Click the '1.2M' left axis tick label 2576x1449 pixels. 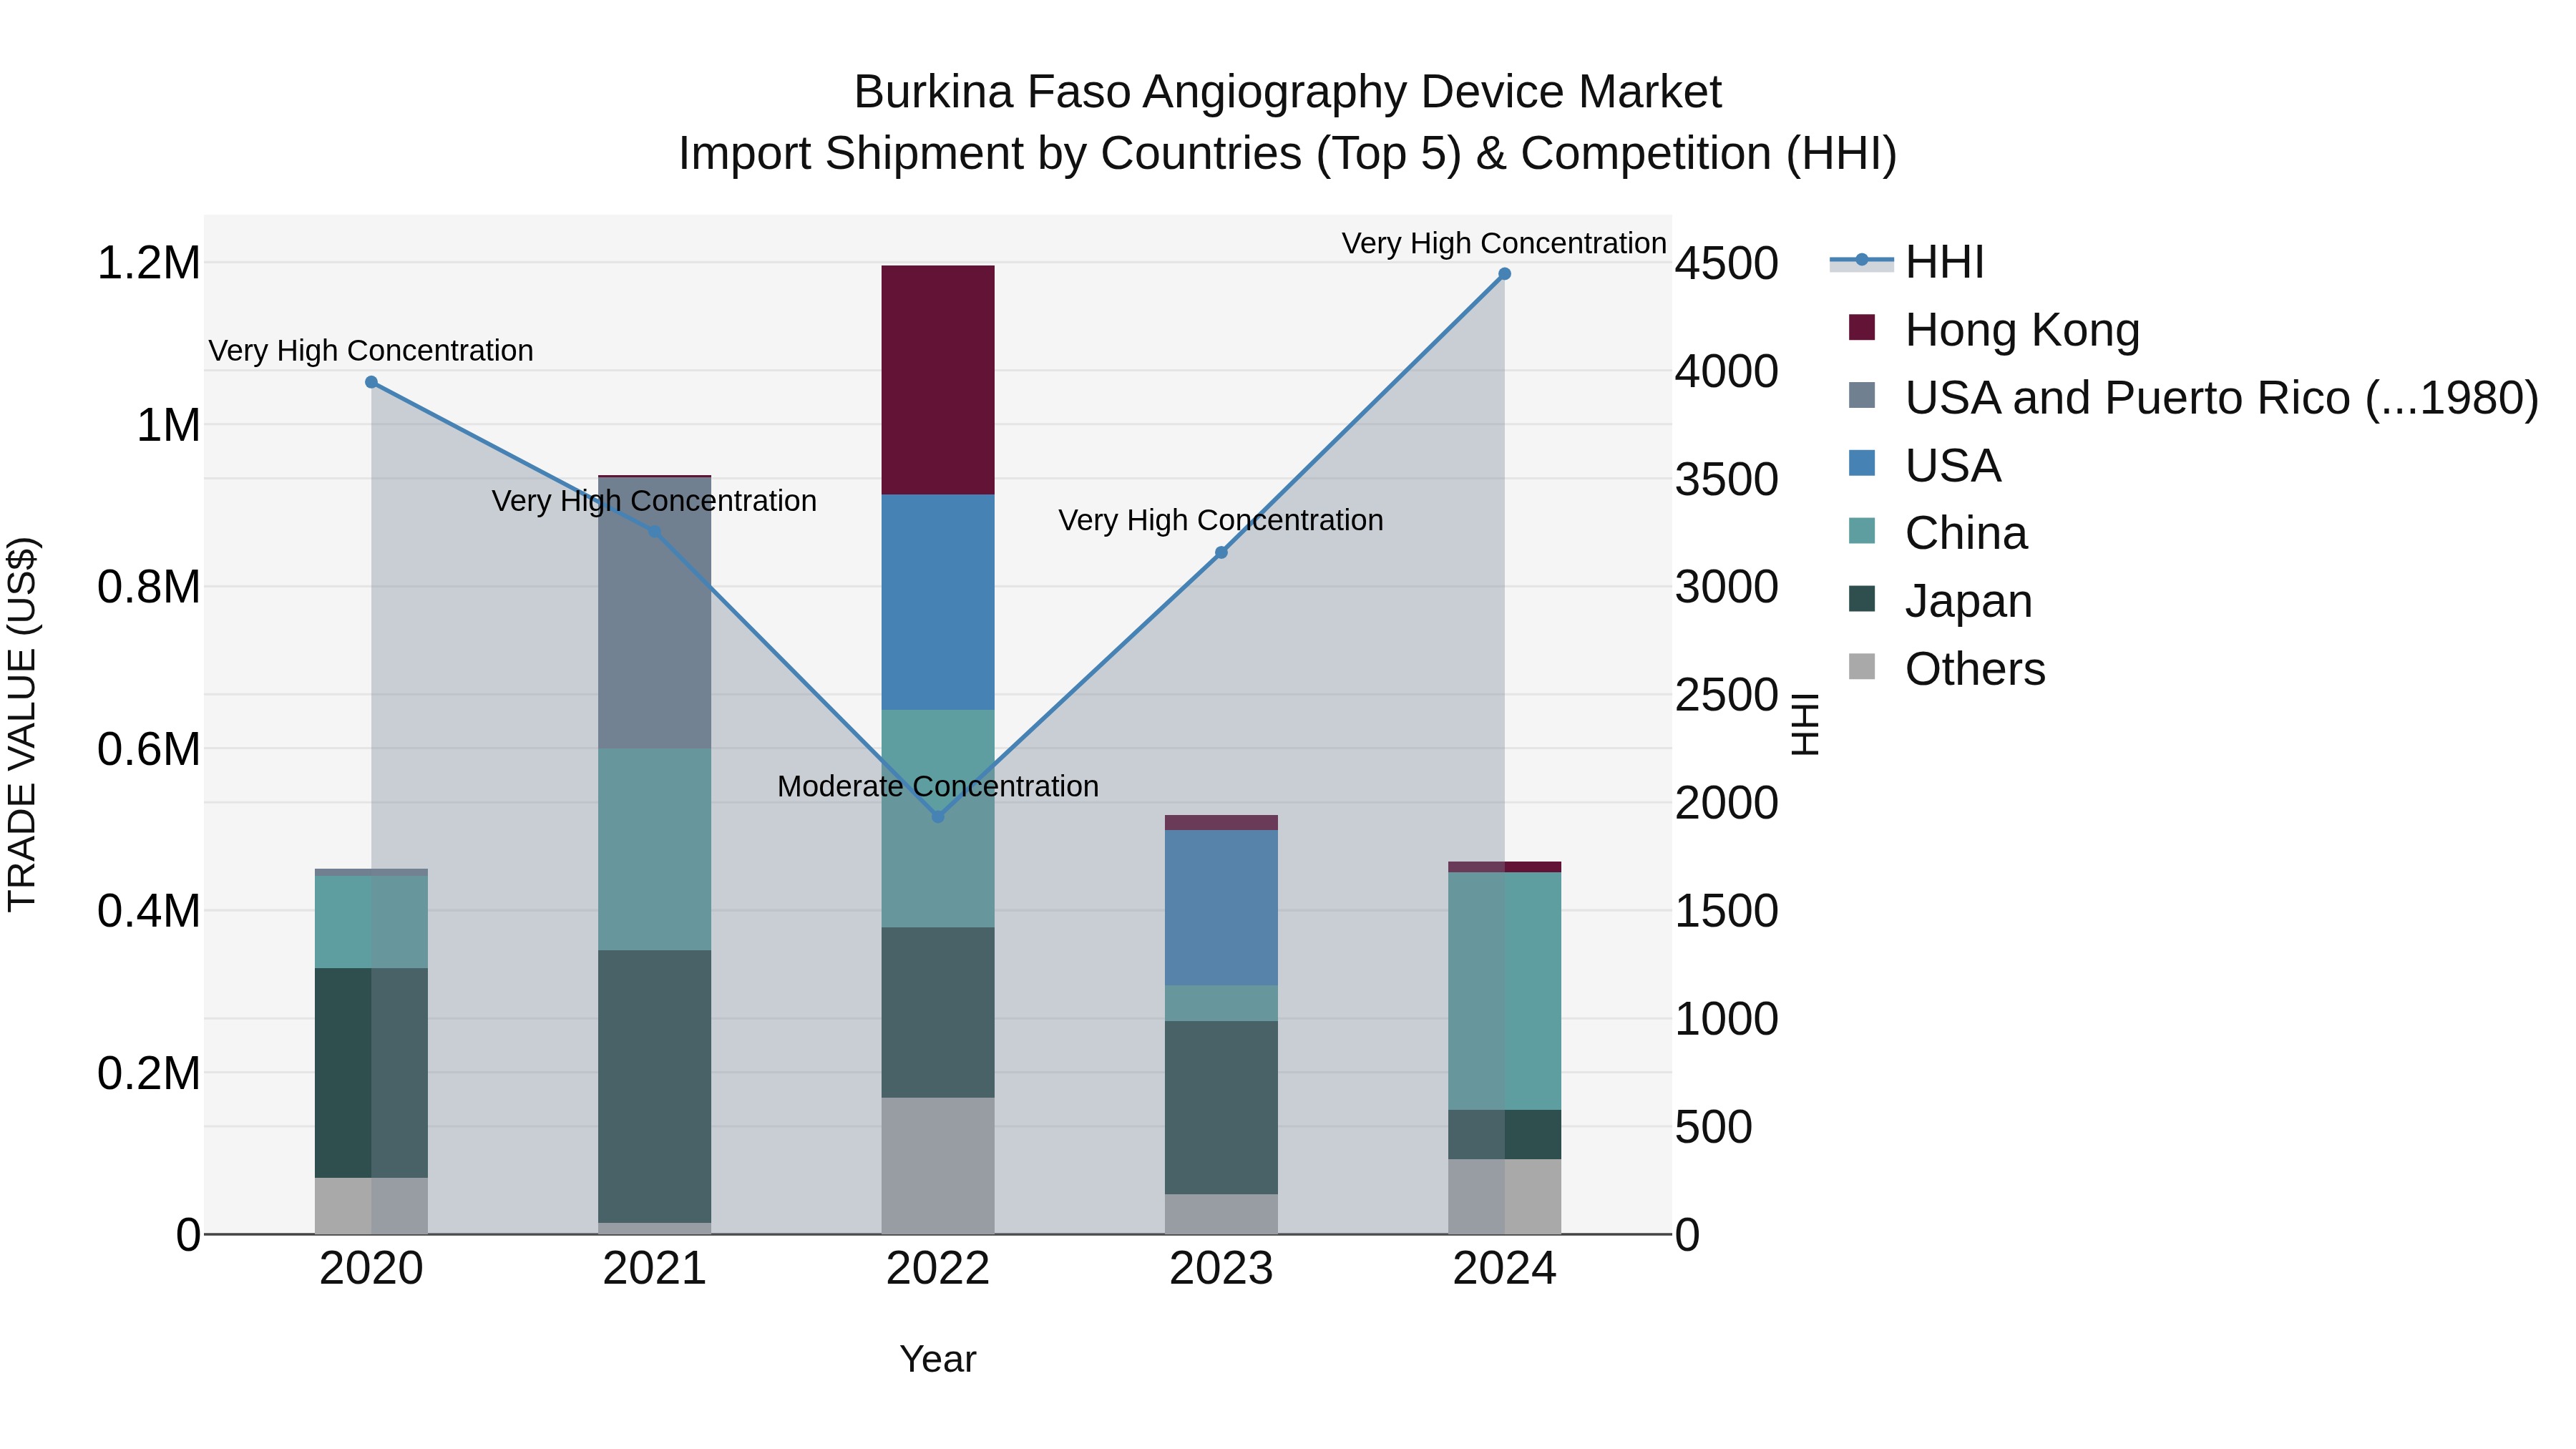(x=149, y=263)
